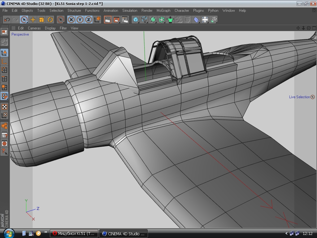Image resolution: width=317 pixels, height=238 pixels.
Task: Toggle Y axis lock
Action: [80, 20]
